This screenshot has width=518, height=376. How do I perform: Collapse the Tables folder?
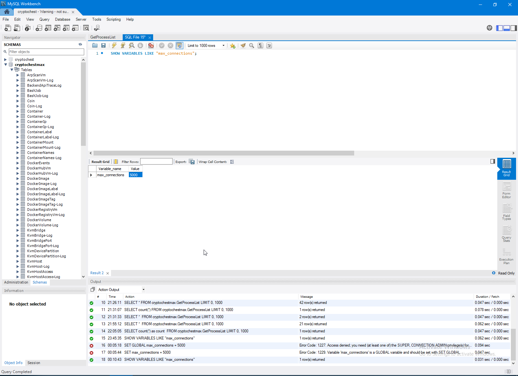point(12,70)
